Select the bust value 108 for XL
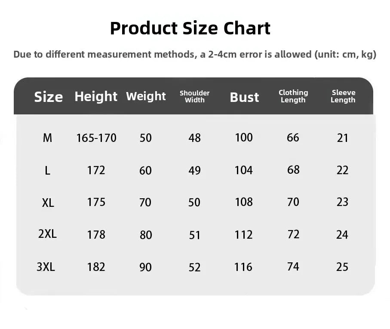390x329 pixels. (x=244, y=202)
